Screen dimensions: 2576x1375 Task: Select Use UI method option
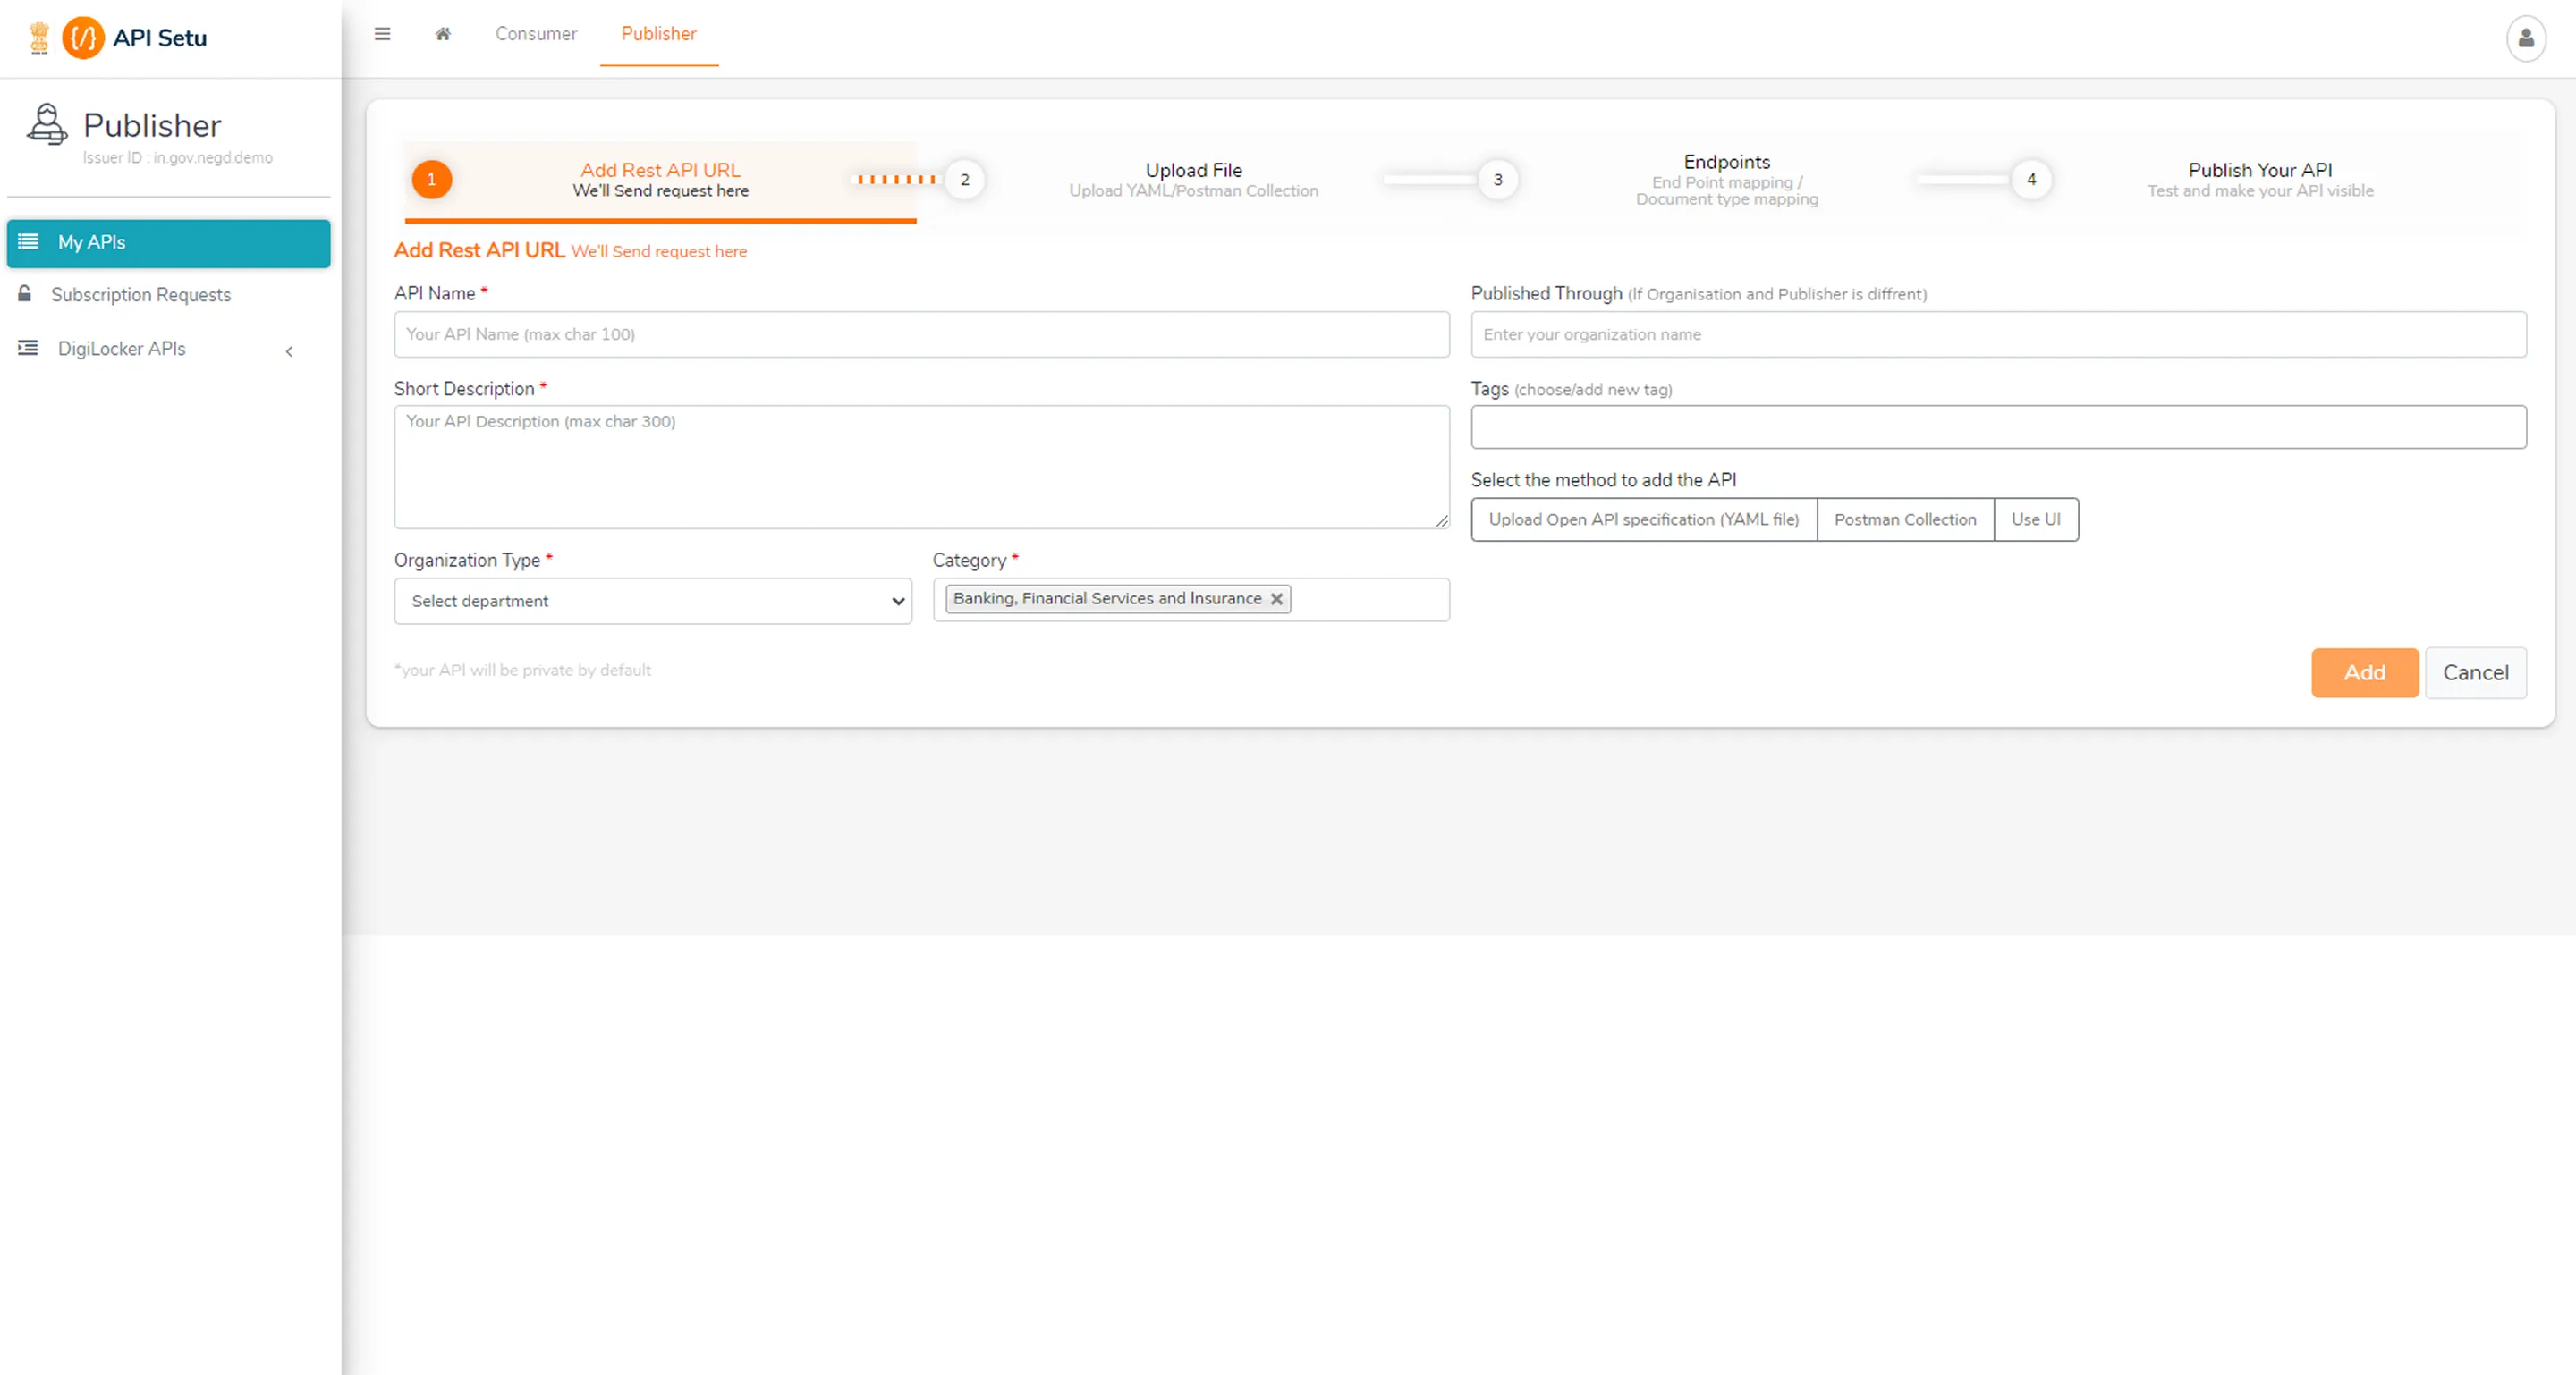point(2035,519)
